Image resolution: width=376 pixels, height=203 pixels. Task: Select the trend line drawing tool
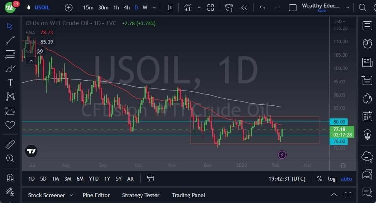[x=10, y=40]
